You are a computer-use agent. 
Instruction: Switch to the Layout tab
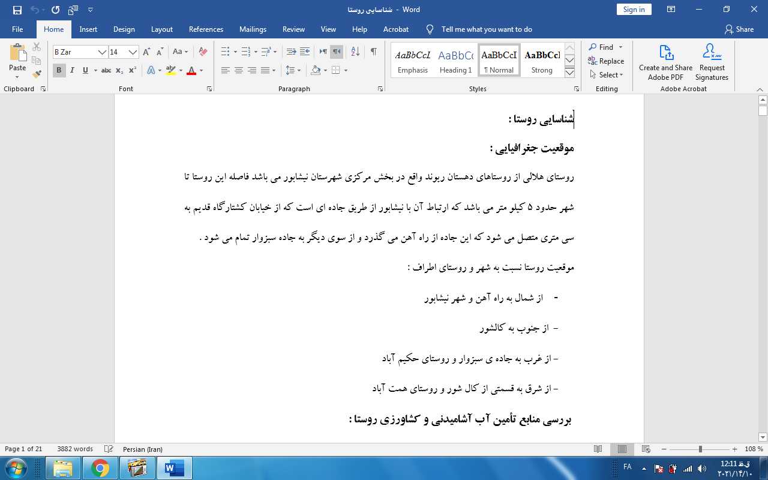click(161, 29)
